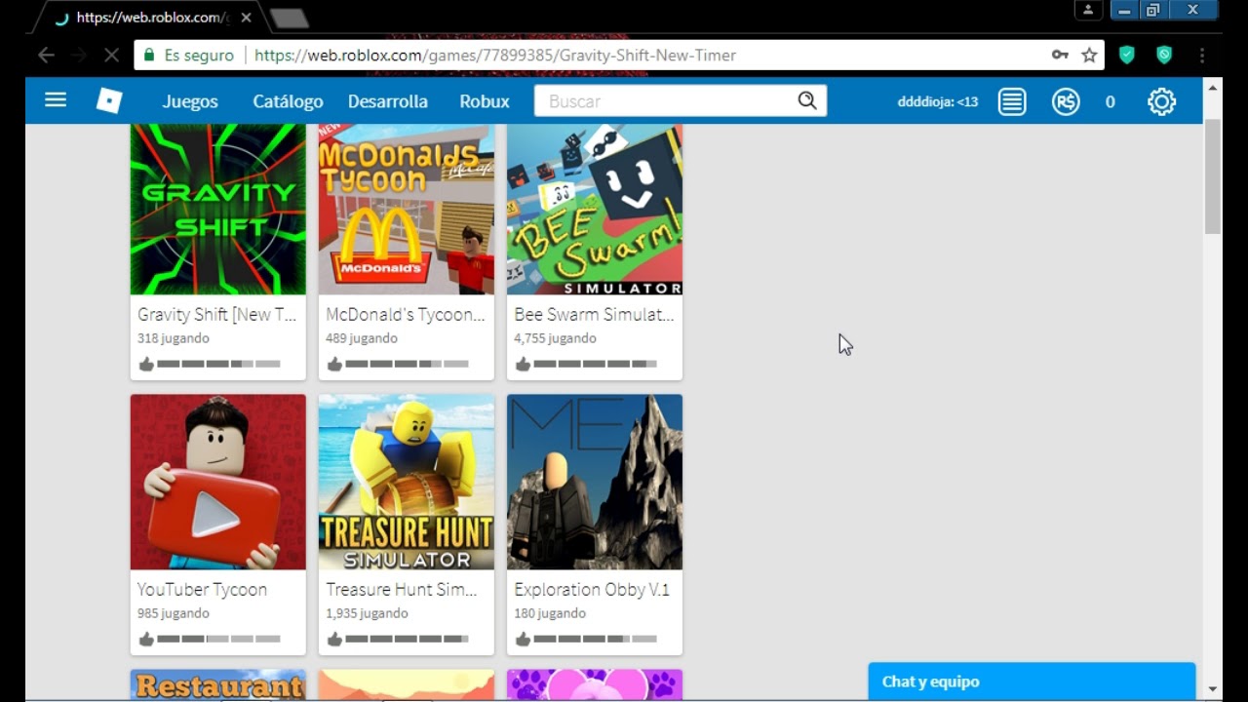This screenshot has height=702, width=1248.
Task: Click the Robux balance 0
Action: point(1110,101)
